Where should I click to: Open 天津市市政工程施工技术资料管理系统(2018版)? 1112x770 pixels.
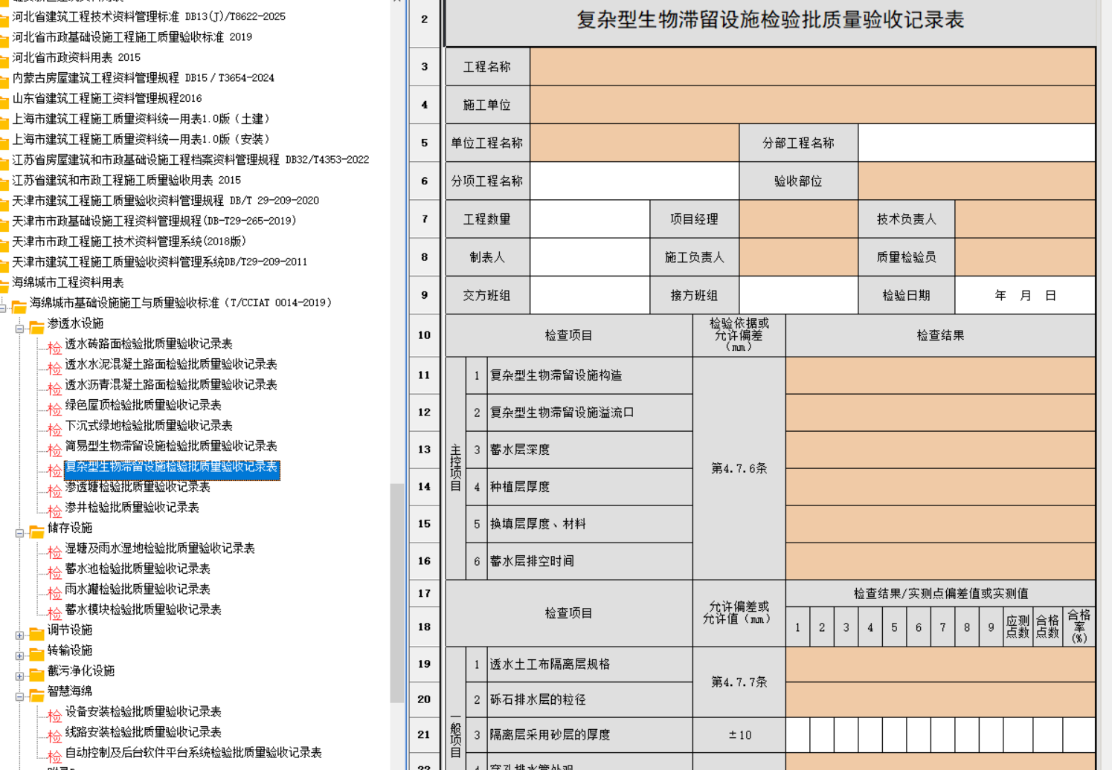tap(129, 241)
